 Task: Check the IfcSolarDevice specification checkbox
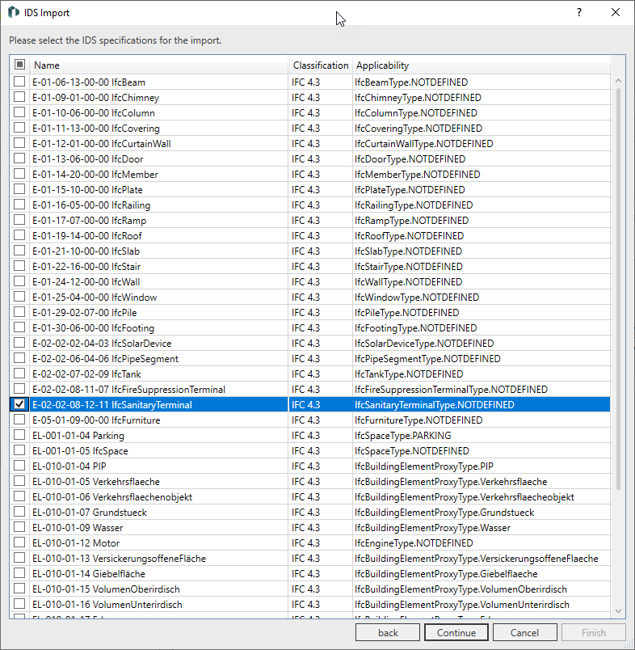click(x=19, y=344)
